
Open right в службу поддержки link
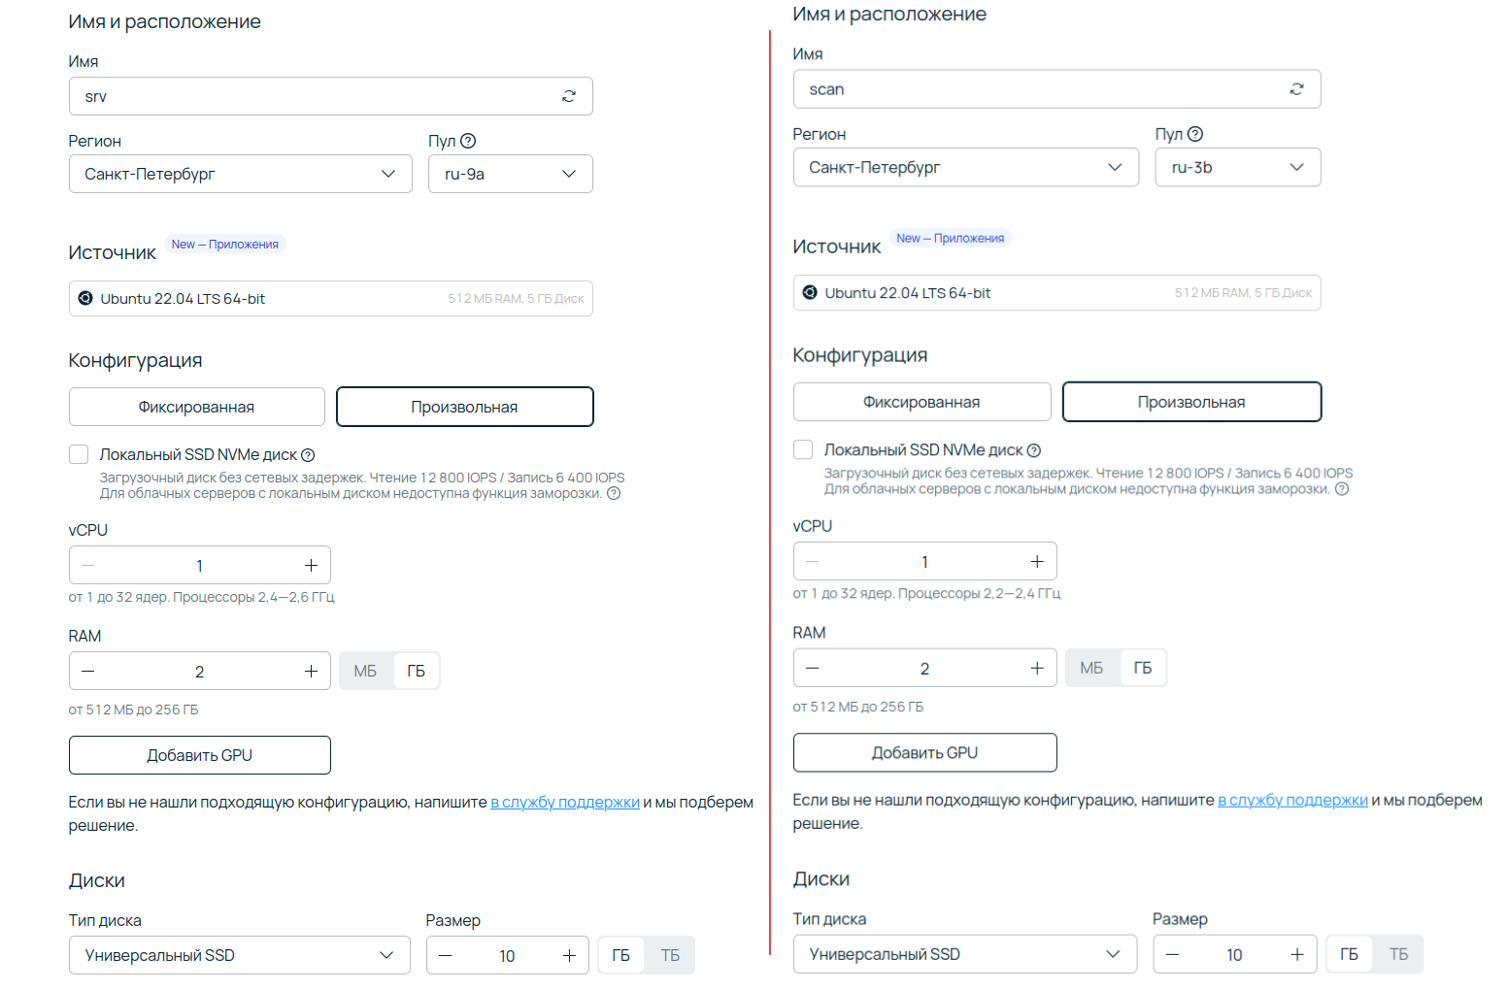click(1292, 800)
